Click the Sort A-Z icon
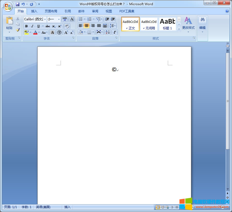232x212 pixels. [x=107, y=32]
